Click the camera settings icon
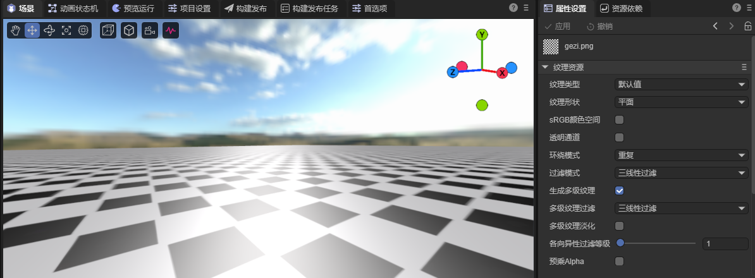 [150, 30]
